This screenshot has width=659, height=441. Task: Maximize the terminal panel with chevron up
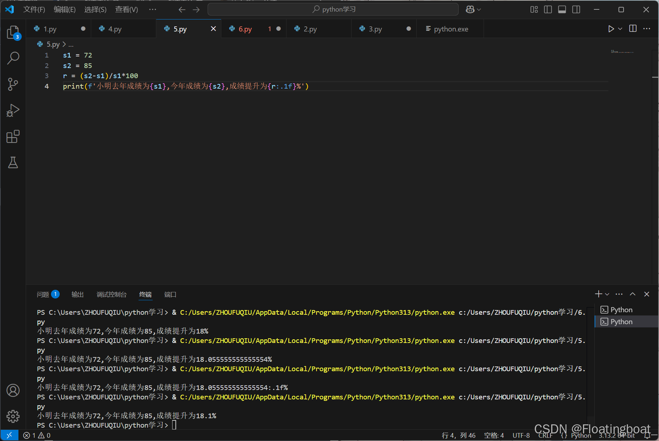point(633,294)
